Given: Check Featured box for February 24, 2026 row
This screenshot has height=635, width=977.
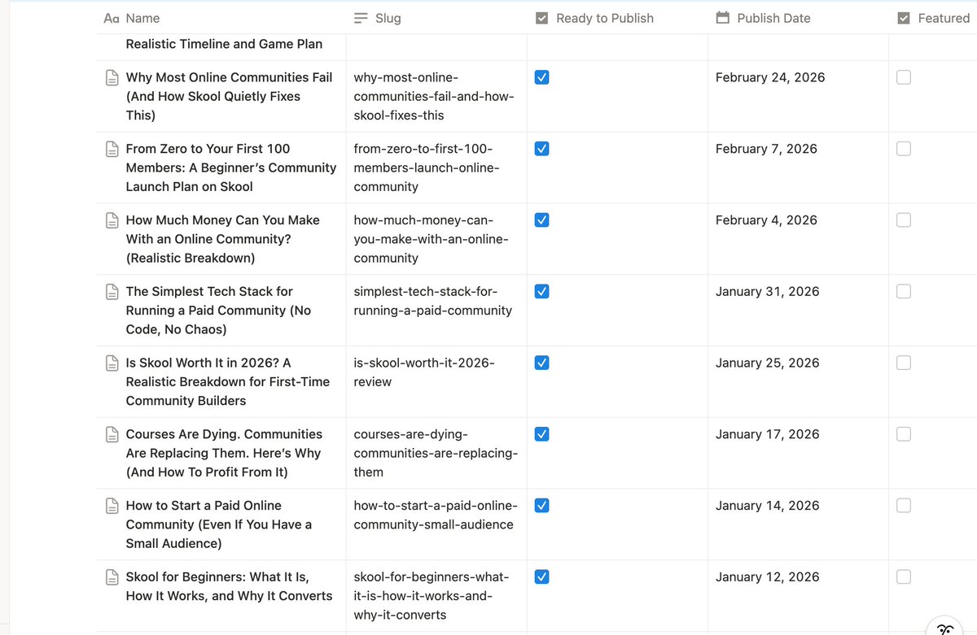Looking at the screenshot, I should click(x=904, y=77).
